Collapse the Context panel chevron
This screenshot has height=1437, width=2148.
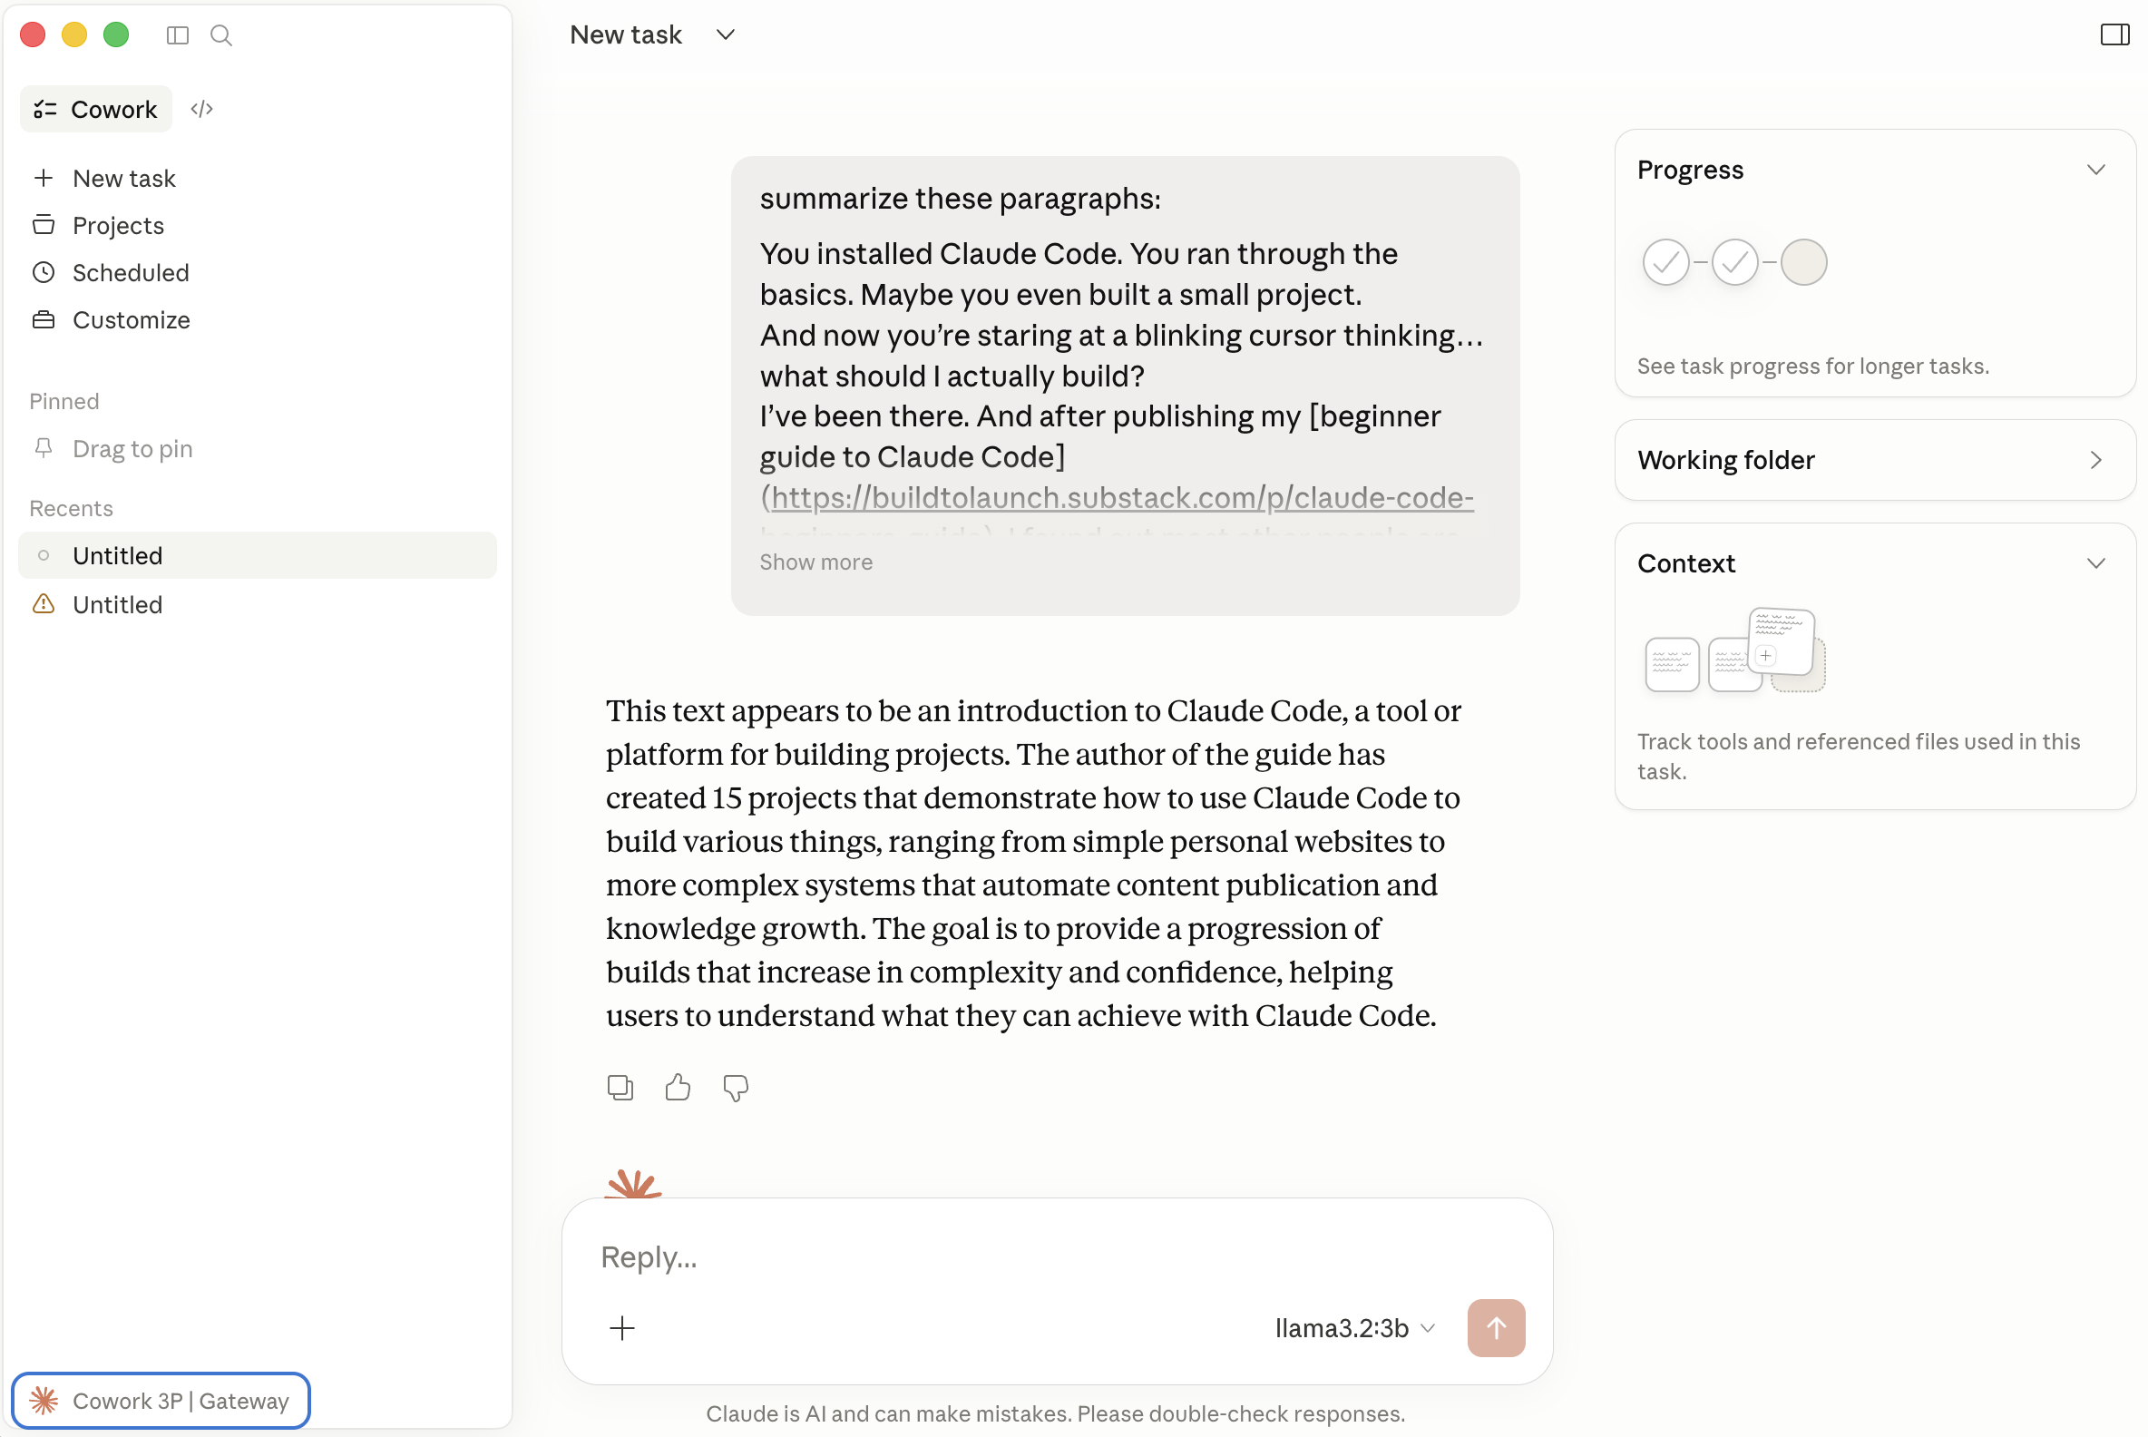pyautogui.click(x=2094, y=562)
